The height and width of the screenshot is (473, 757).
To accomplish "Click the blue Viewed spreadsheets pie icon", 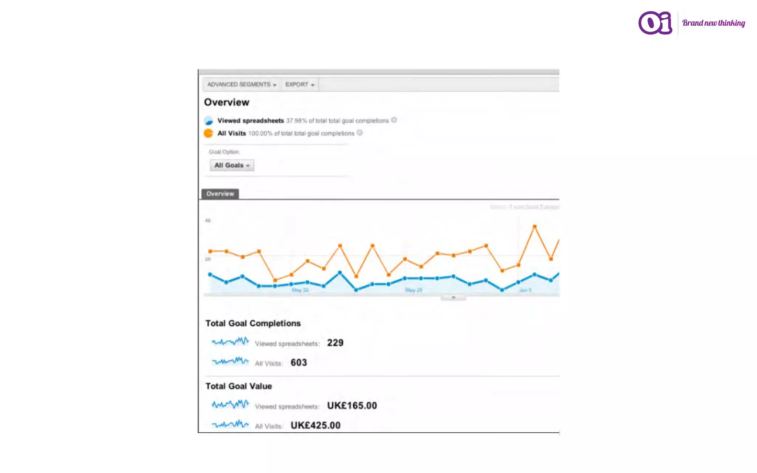I will [208, 120].
